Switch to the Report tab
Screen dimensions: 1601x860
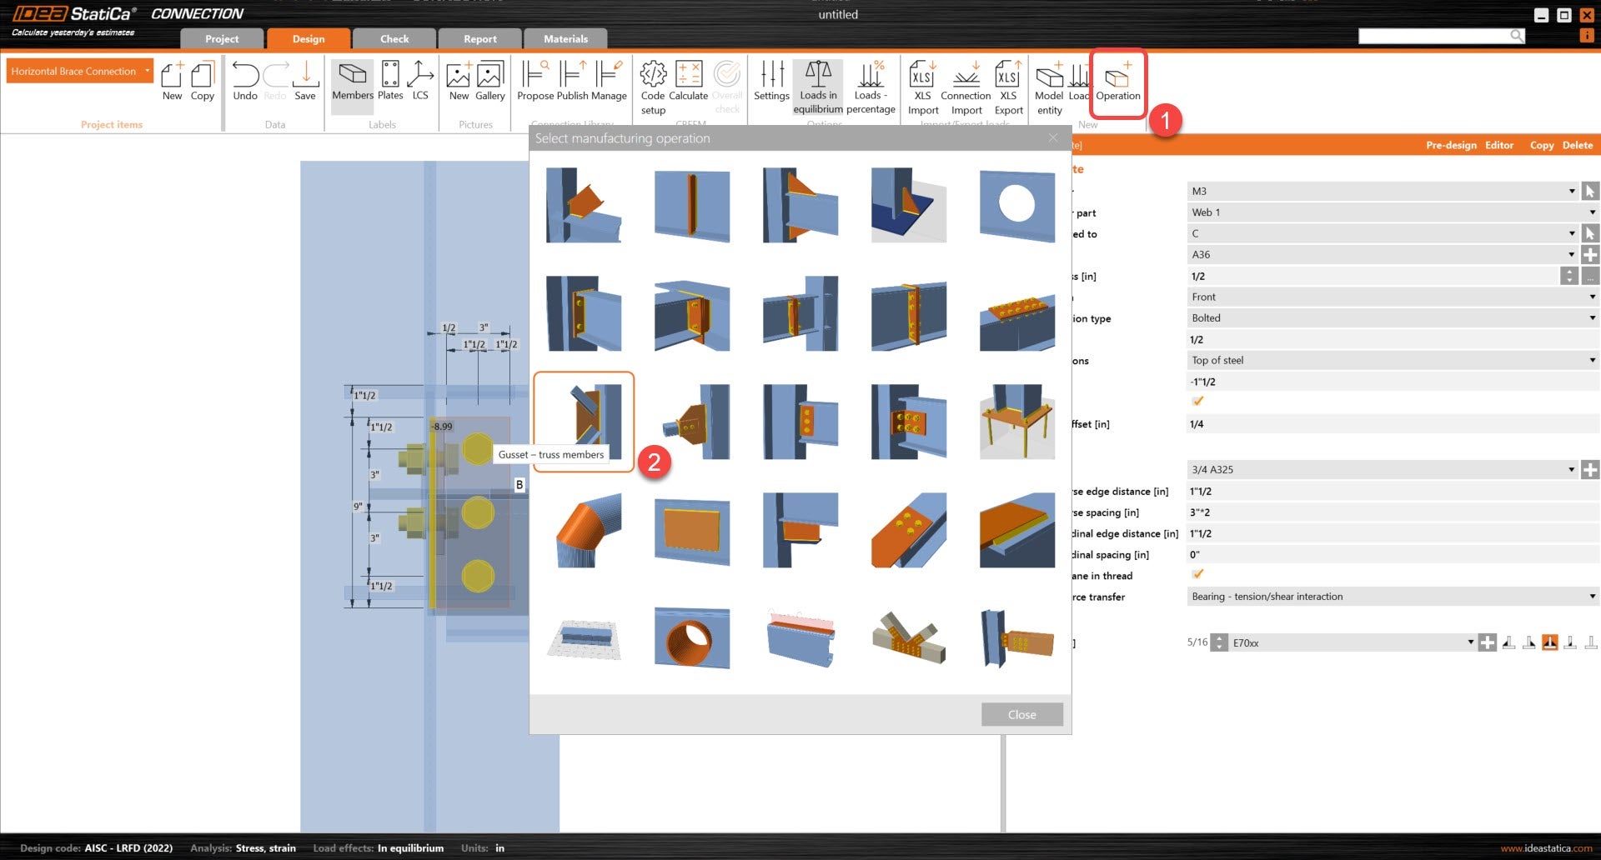(479, 38)
